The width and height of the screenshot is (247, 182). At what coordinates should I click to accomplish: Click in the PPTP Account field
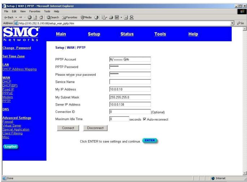coord(130,60)
